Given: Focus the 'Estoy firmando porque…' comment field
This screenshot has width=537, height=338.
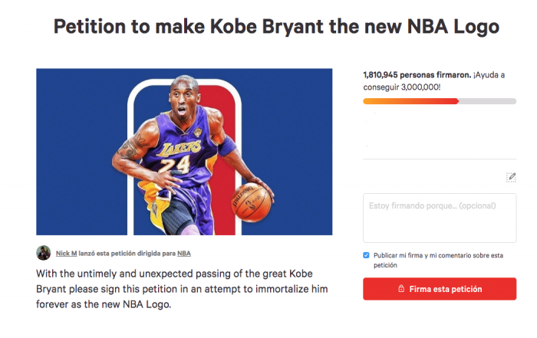Looking at the screenshot, I should tap(440, 218).
